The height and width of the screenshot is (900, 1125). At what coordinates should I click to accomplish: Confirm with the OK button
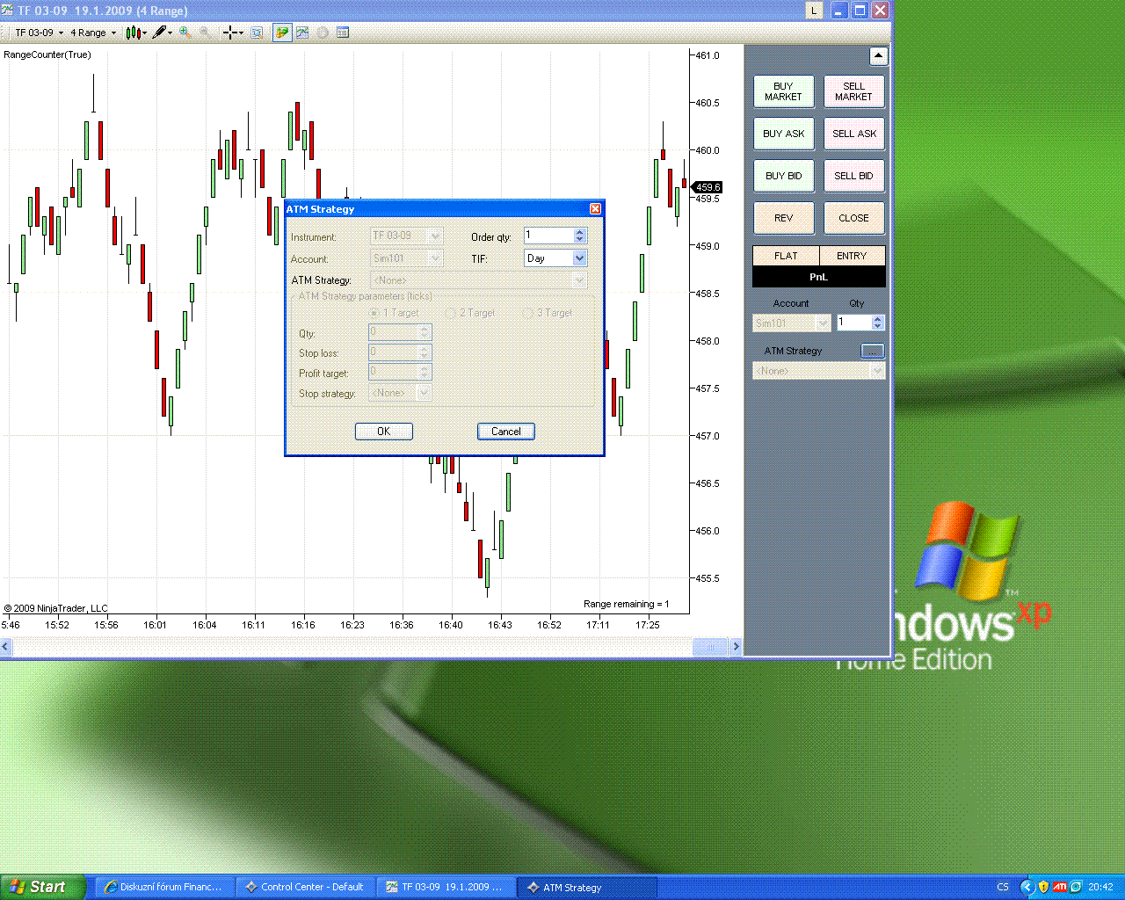(x=384, y=432)
